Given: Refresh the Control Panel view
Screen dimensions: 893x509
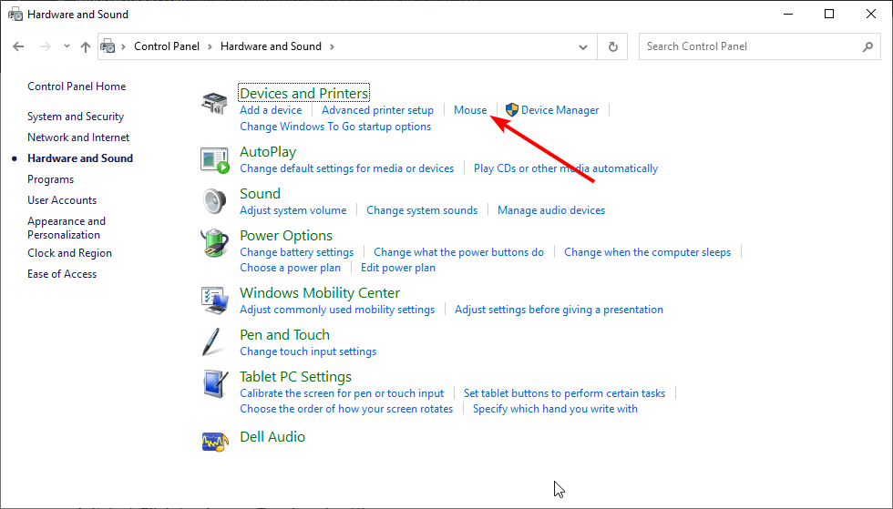Looking at the screenshot, I should 612,46.
